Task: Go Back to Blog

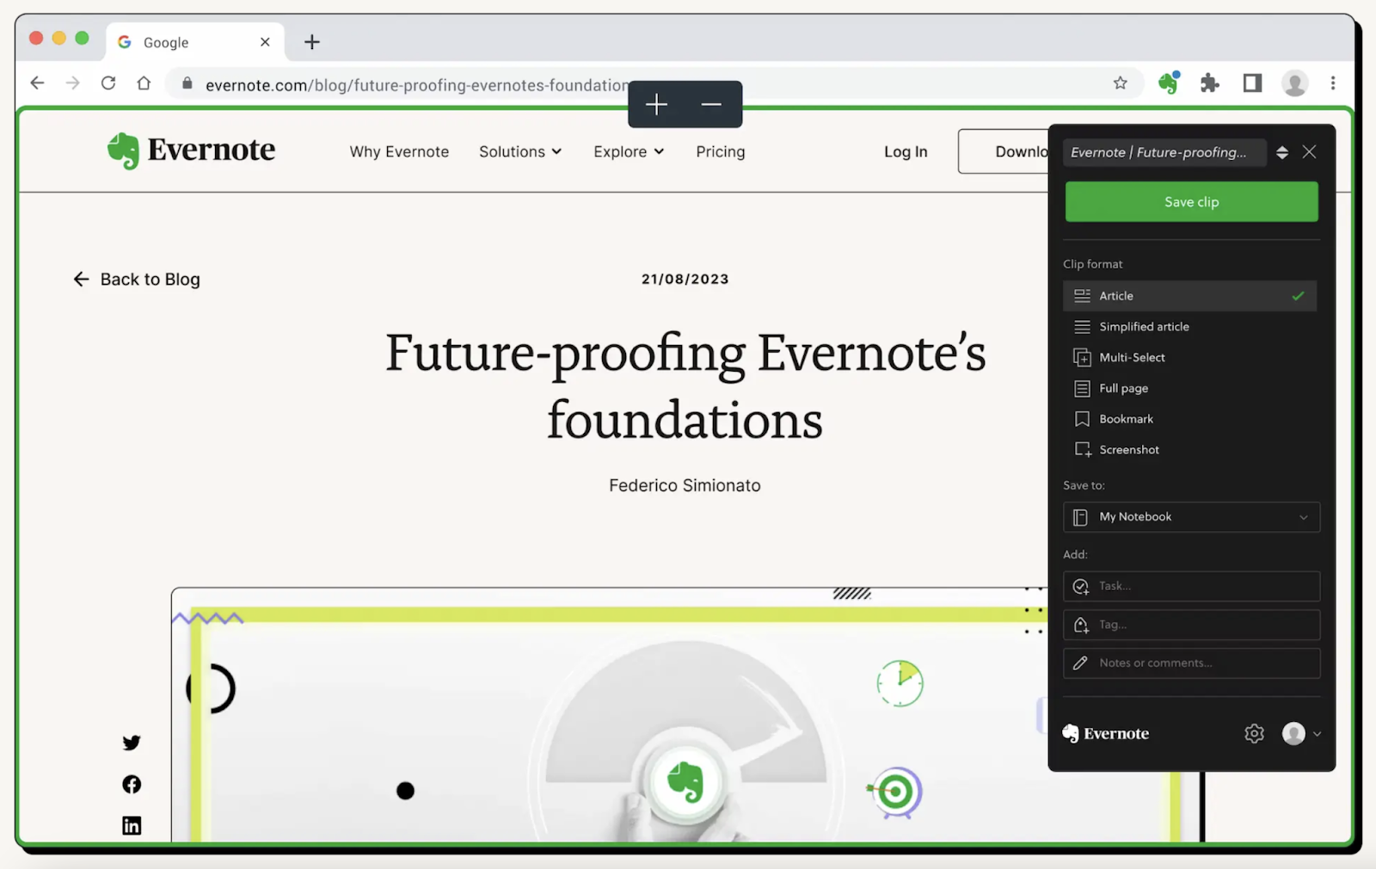Action: [x=137, y=280]
